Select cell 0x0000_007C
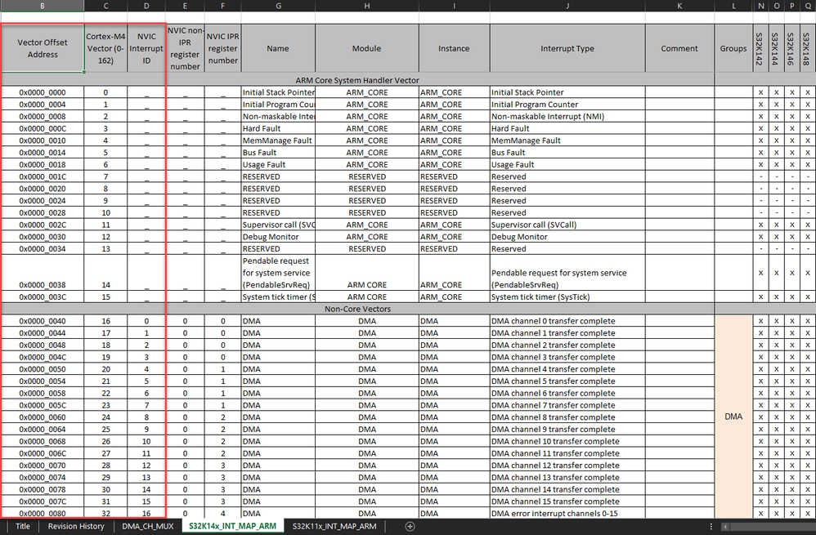This screenshot has height=535, width=816. (x=43, y=502)
